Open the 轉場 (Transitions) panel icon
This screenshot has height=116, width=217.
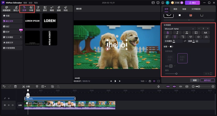click(52, 9)
